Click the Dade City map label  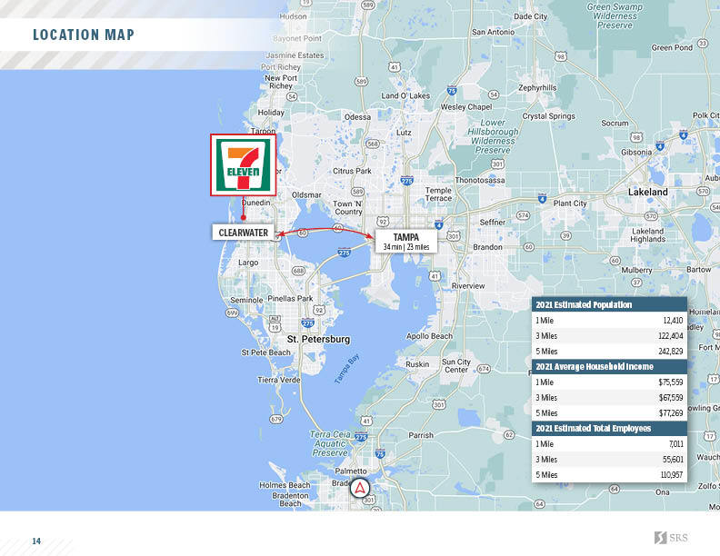coord(530,16)
